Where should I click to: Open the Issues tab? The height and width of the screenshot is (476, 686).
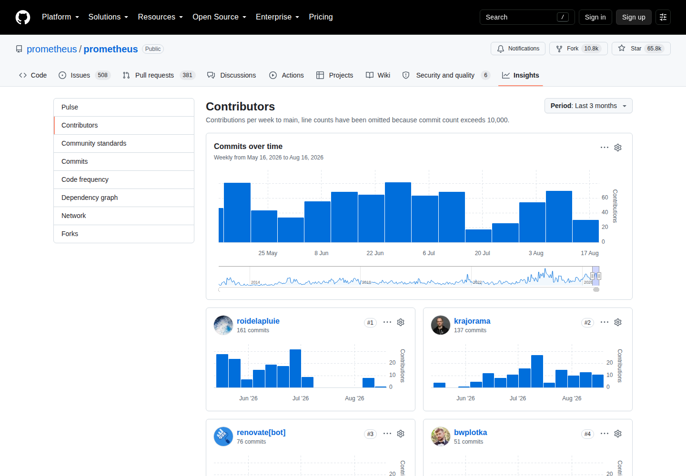click(x=84, y=75)
